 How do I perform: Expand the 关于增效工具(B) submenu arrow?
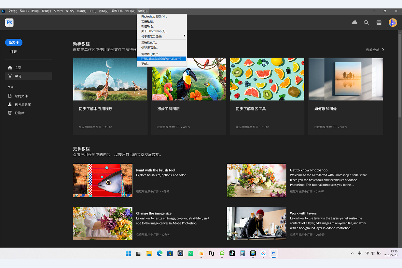coord(185,36)
